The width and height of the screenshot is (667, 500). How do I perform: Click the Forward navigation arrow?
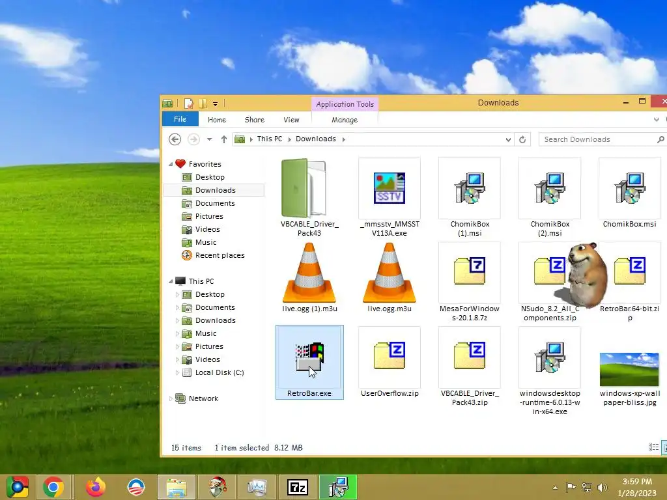193,139
